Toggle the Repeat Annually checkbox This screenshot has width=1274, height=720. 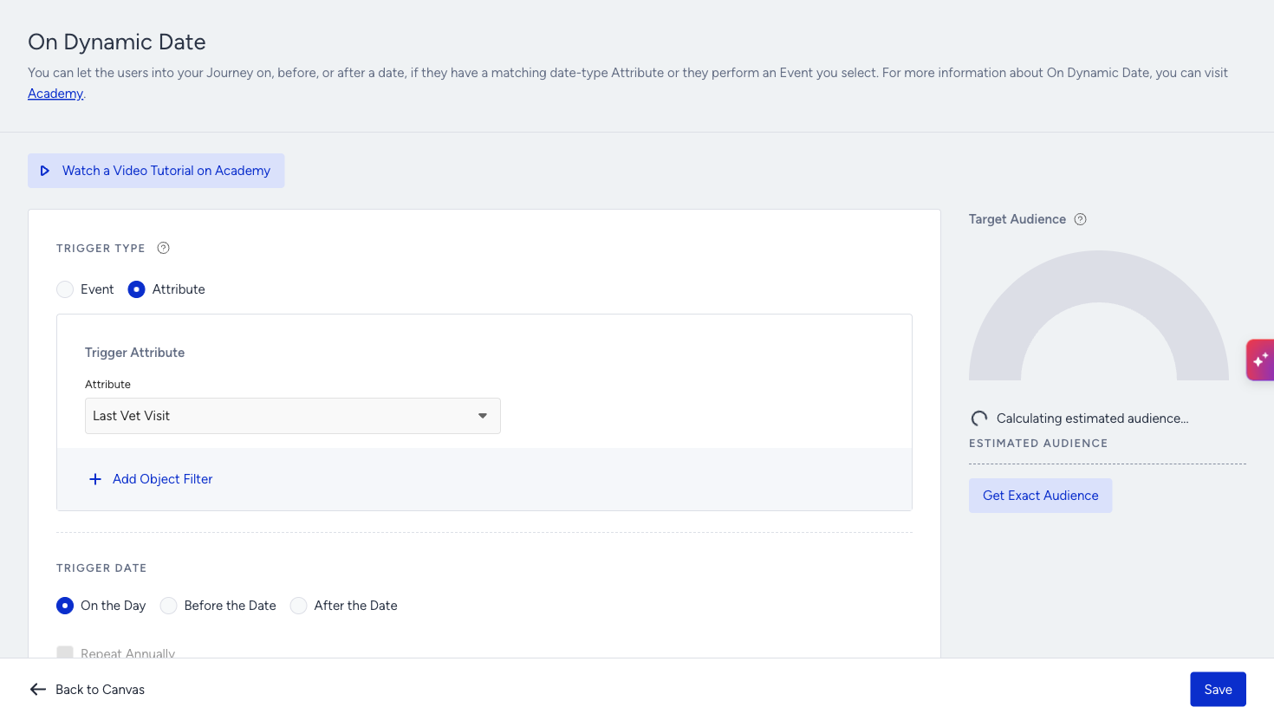point(65,652)
